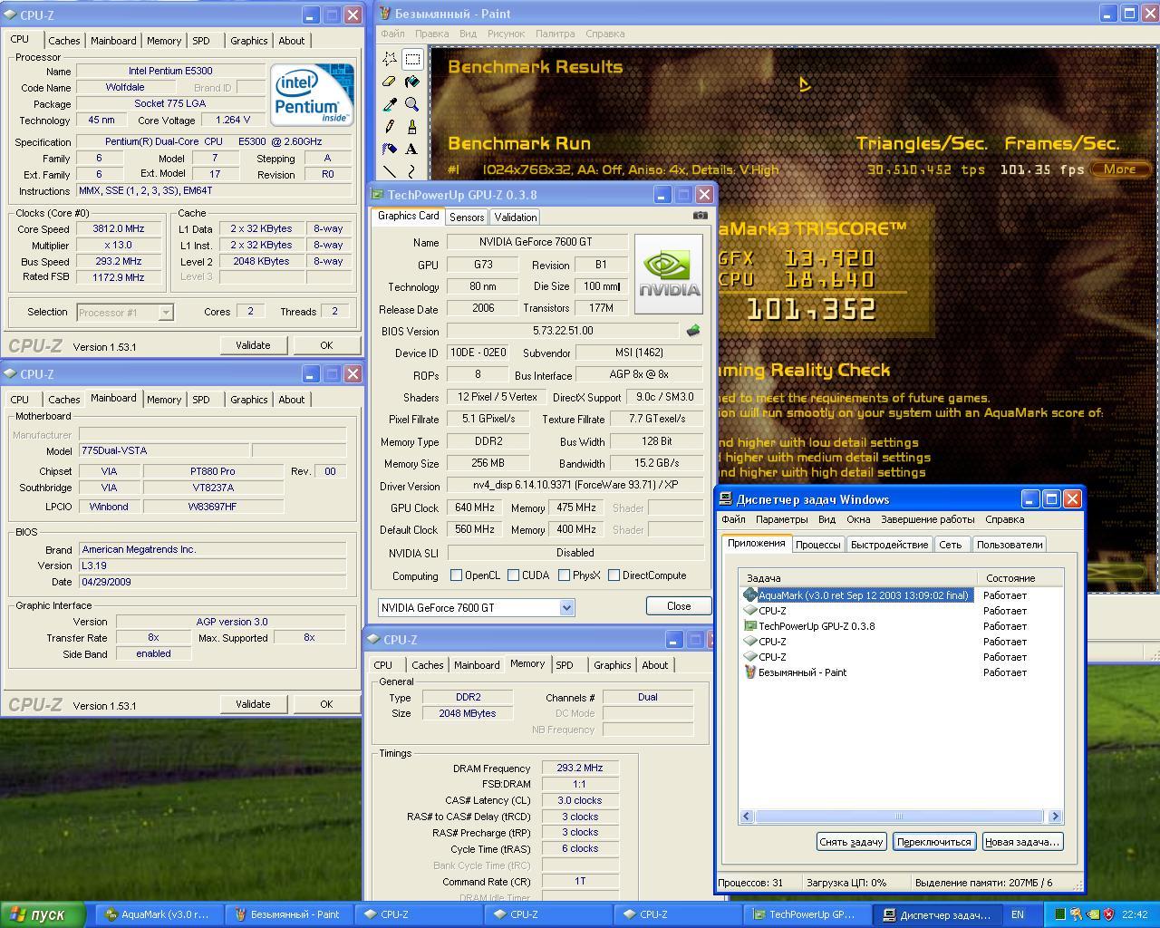Image resolution: width=1160 pixels, height=928 pixels.
Task: Click the Снять задачу button
Action: click(851, 842)
